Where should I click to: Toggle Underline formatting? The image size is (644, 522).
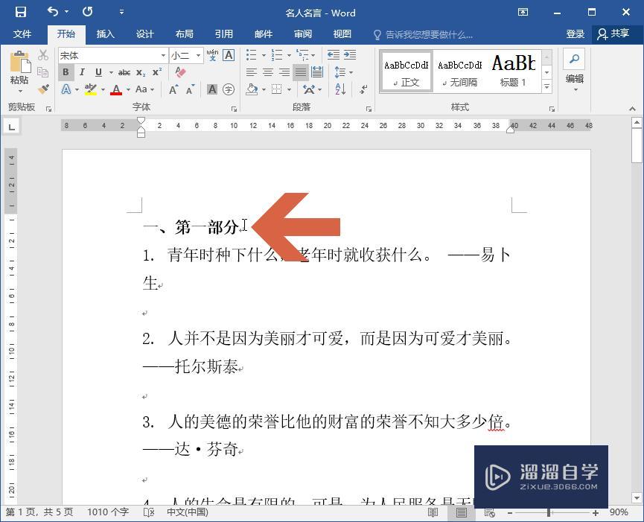point(98,72)
